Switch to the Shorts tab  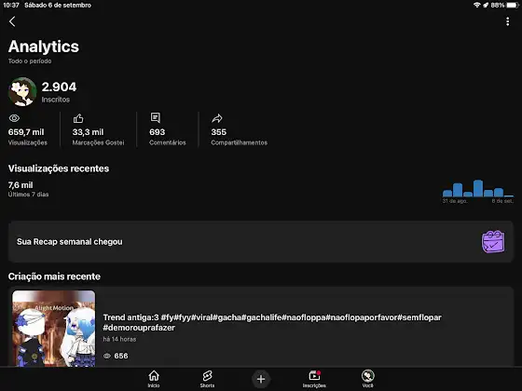pos(207,379)
